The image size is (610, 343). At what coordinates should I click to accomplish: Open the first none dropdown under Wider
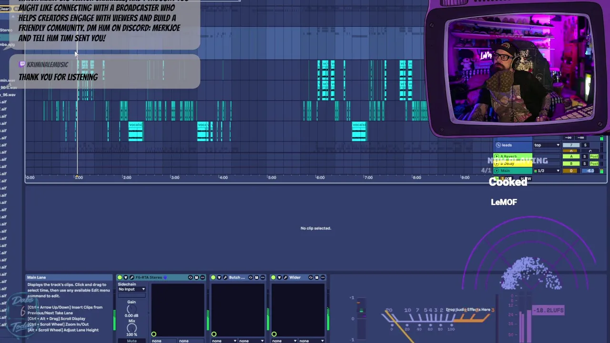285,341
